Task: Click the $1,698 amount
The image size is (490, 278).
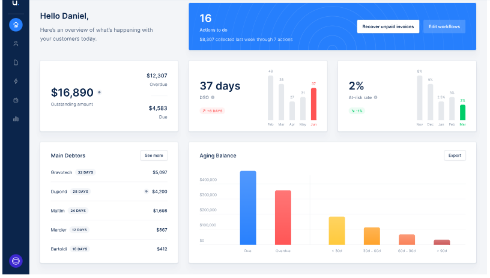Action: [160, 211]
